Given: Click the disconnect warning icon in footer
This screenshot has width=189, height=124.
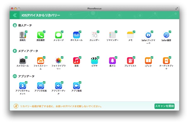Looking at the screenshot, I should click(x=16, y=106).
